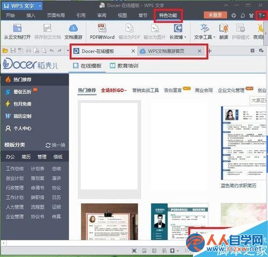Click the 朗读 read-aloud icon
The height and width of the screenshot is (257, 268).
pyautogui.click(x=224, y=28)
